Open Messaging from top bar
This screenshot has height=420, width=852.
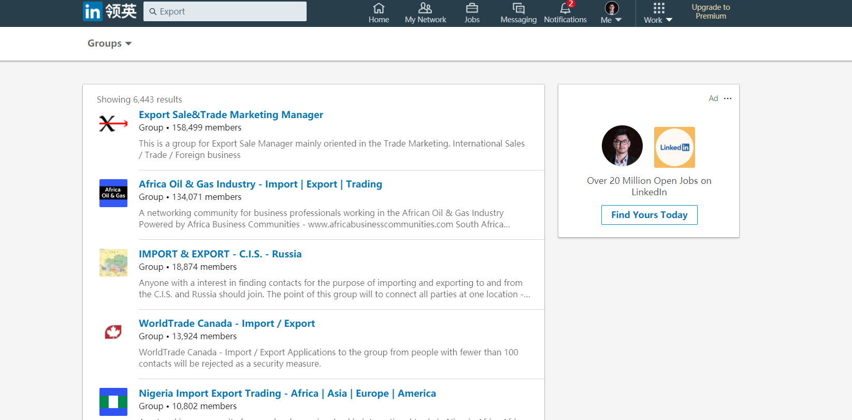(x=518, y=13)
